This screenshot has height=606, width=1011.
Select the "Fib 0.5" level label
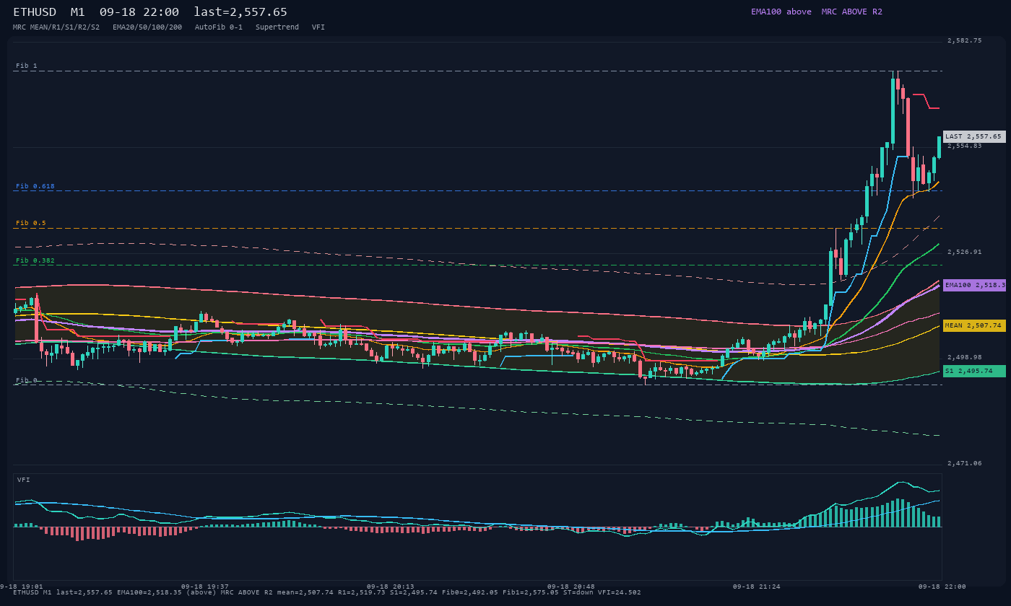click(x=31, y=223)
